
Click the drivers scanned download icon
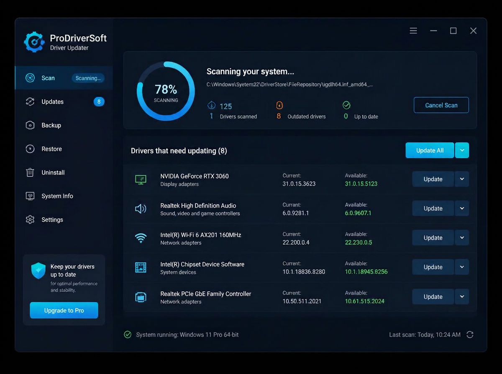pos(211,105)
